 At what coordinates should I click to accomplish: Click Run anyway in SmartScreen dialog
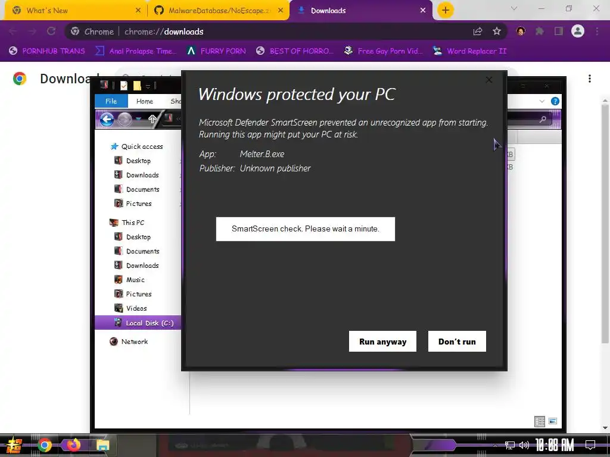click(x=382, y=341)
